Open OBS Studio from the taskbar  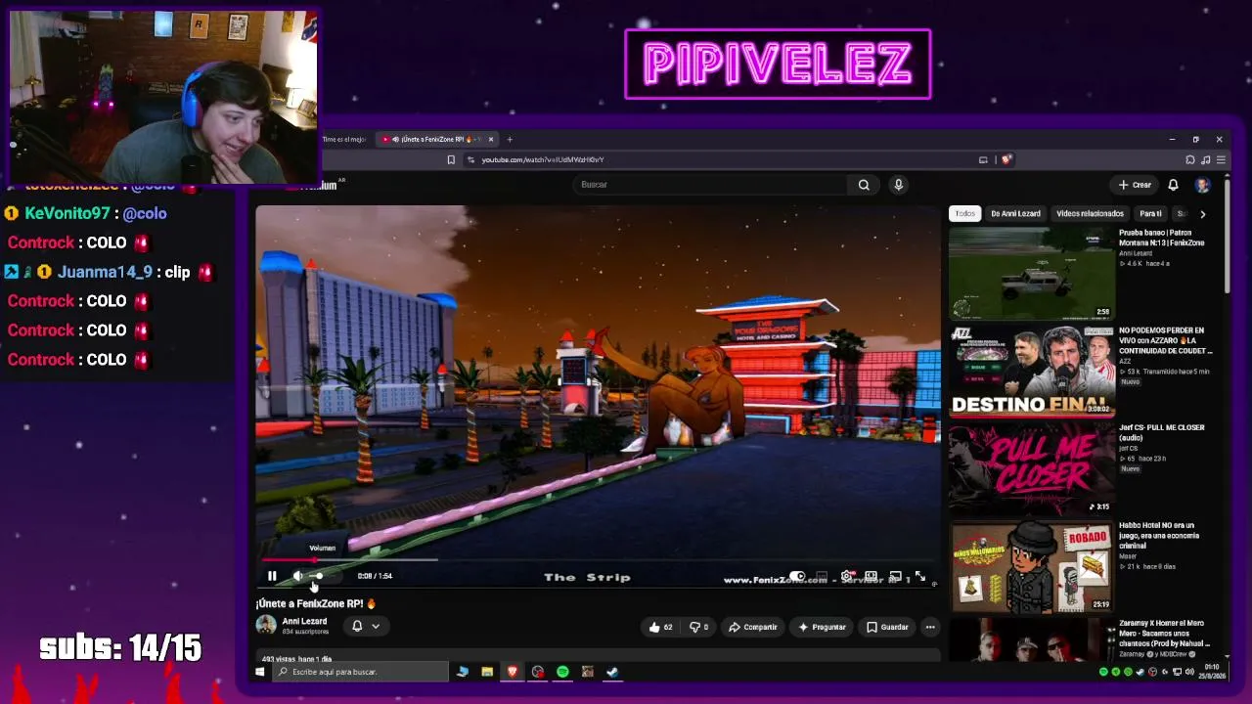(537, 672)
